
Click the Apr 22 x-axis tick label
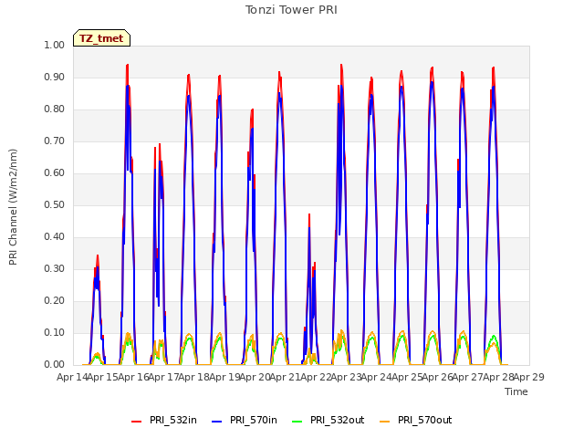coord(316,377)
